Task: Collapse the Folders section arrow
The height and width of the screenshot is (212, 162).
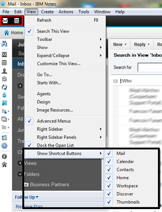Action: 20,174
